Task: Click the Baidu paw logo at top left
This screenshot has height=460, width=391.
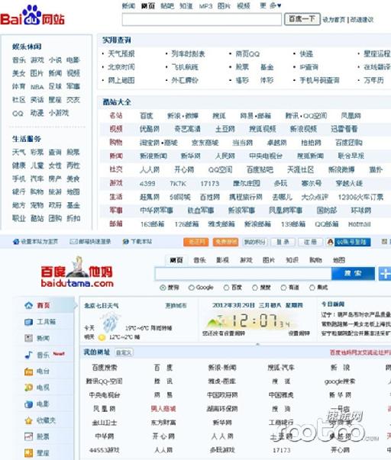Action: pyautogui.click(x=32, y=15)
